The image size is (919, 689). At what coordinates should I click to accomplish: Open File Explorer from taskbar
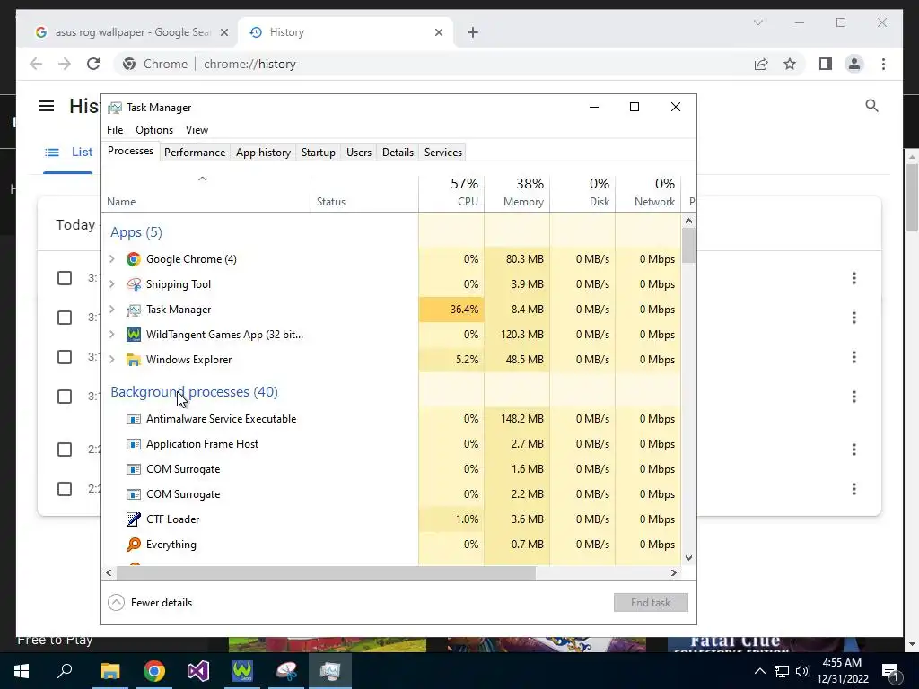[109, 671]
